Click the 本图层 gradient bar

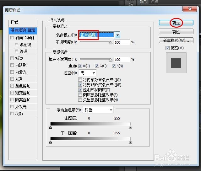(90, 124)
